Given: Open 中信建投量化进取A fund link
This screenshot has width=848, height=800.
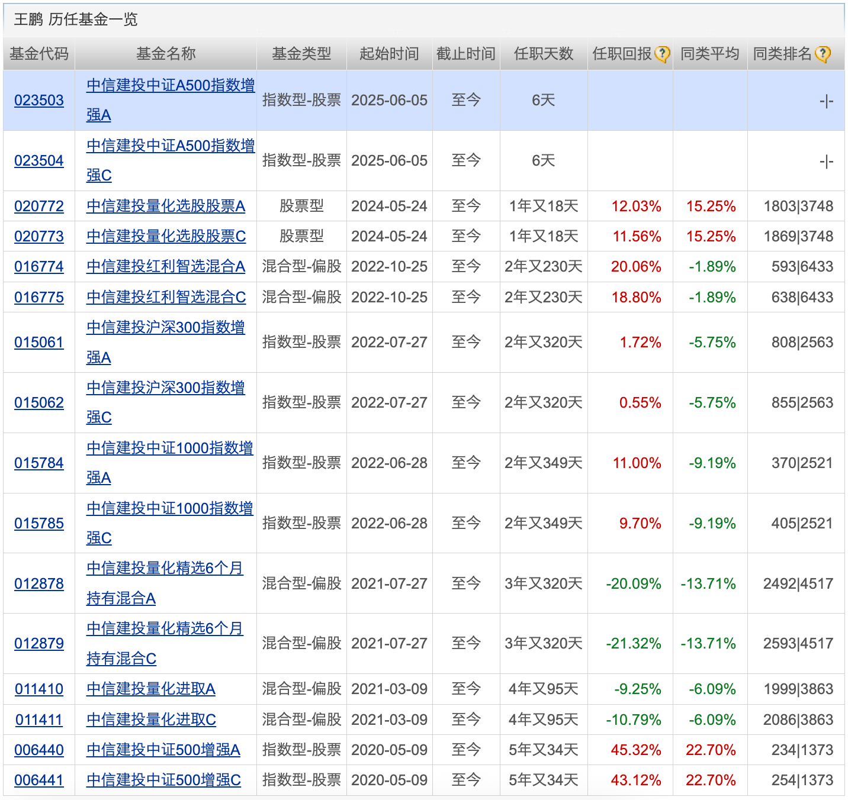Looking at the screenshot, I should [x=151, y=689].
